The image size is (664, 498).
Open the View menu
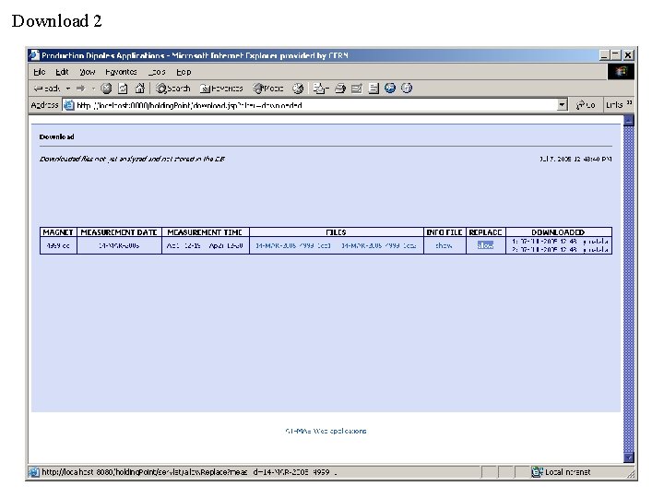[88, 72]
